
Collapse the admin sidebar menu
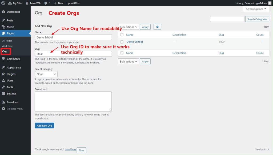(x=15, y=109)
